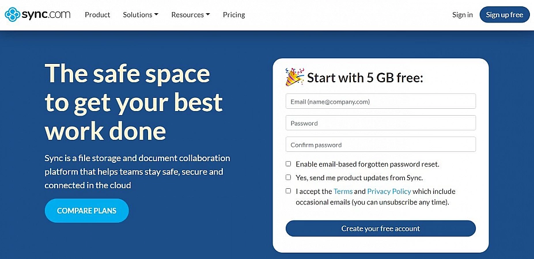This screenshot has height=259, width=534.
Task: Open the Product menu item
Action: pyautogui.click(x=97, y=14)
